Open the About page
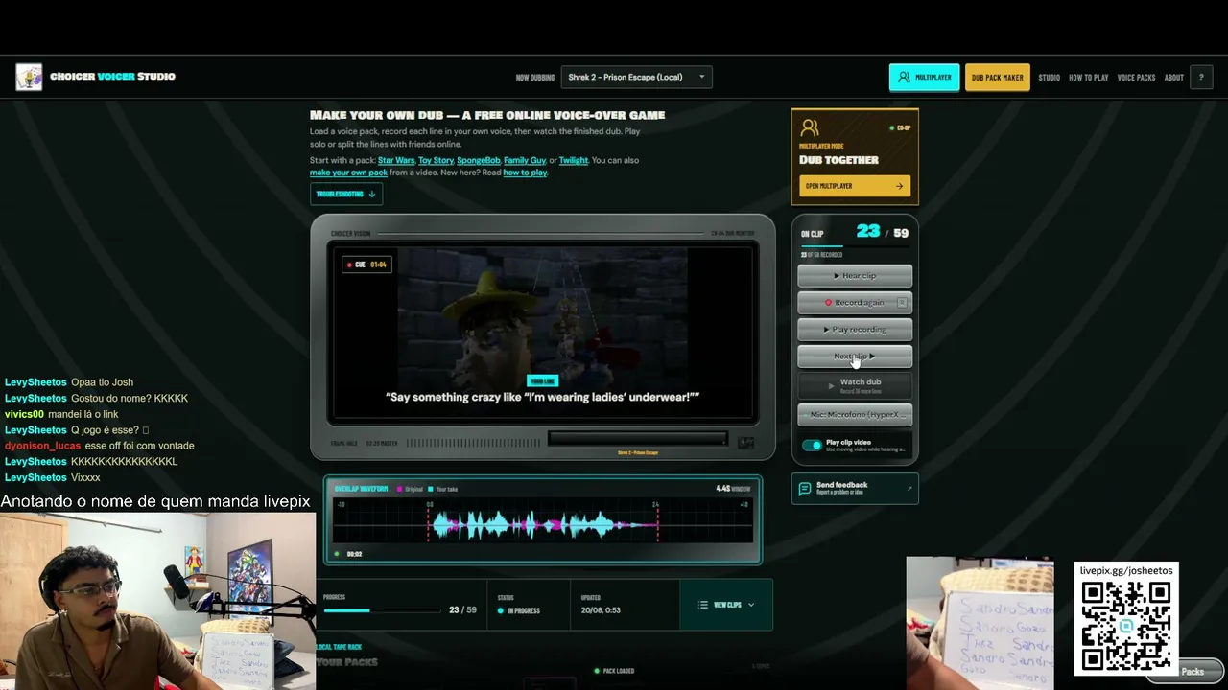The width and height of the screenshot is (1228, 690). tap(1174, 78)
